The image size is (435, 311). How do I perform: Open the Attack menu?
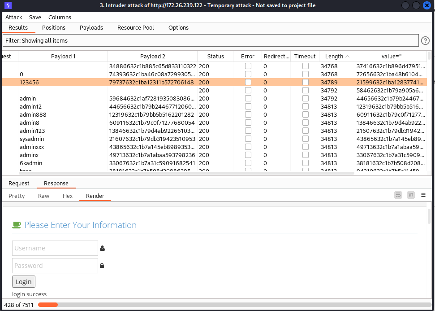point(13,17)
